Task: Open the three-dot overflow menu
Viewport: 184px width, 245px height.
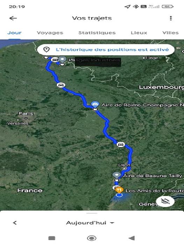Action: [x=171, y=18]
